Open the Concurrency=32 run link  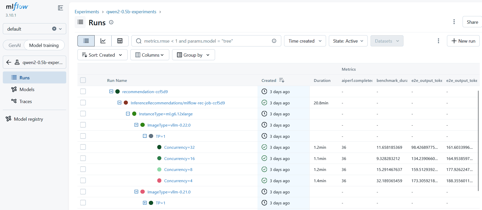pos(179,147)
